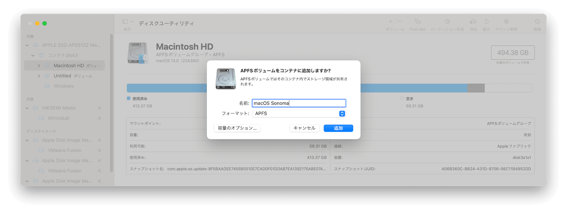Click the disk3s1s1 device value
Image resolution: width=567 pixels, height=213 pixels.
522,157
